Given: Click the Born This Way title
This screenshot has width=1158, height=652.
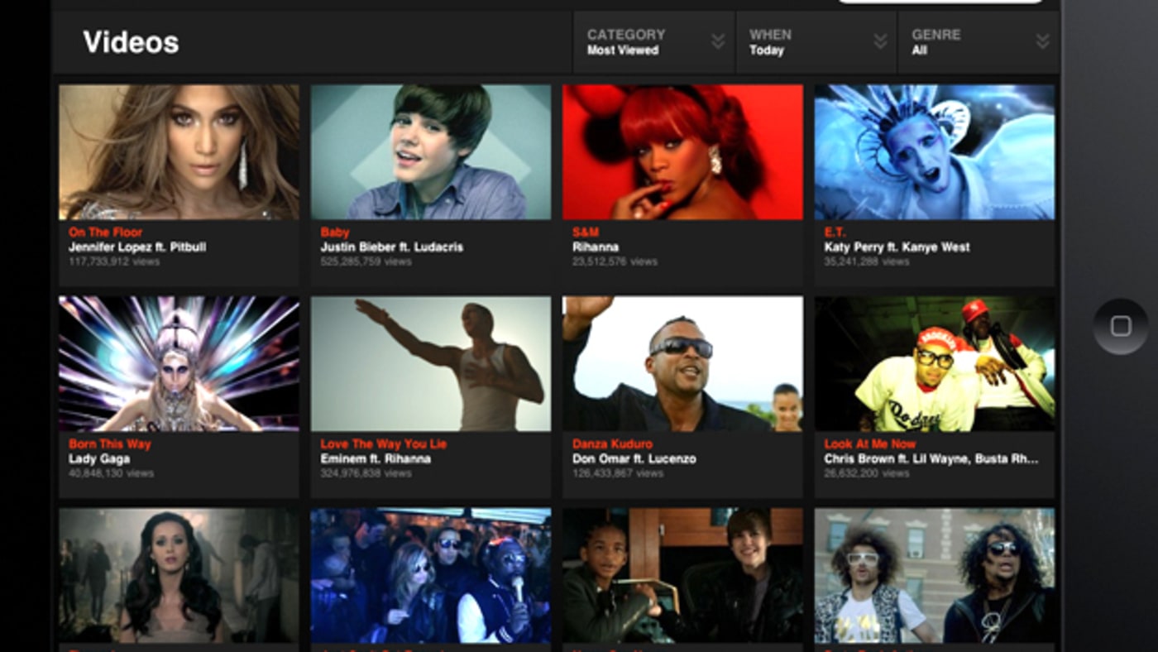Looking at the screenshot, I should click(x=109, y=444).
